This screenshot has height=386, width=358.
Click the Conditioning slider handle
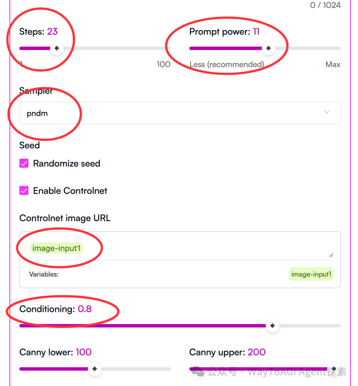click(x=272, y=326)
